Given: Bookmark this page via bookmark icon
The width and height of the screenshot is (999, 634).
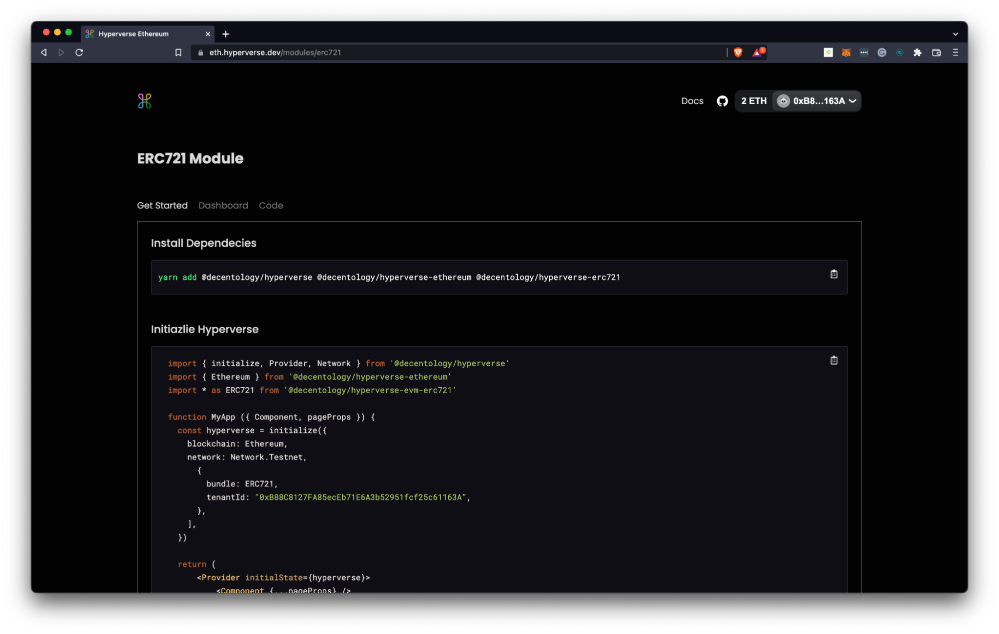Looking at the screenshot, I should [178, 52].
